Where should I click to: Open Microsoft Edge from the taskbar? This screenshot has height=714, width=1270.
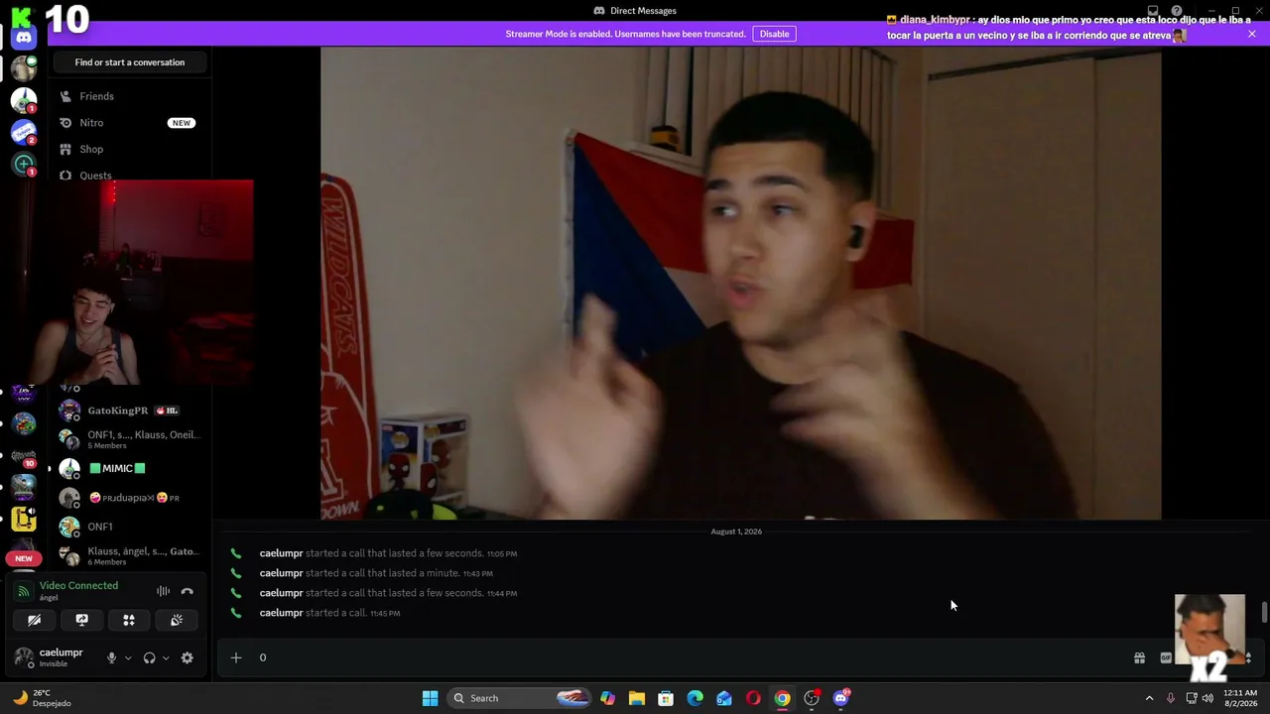[695, 698]
